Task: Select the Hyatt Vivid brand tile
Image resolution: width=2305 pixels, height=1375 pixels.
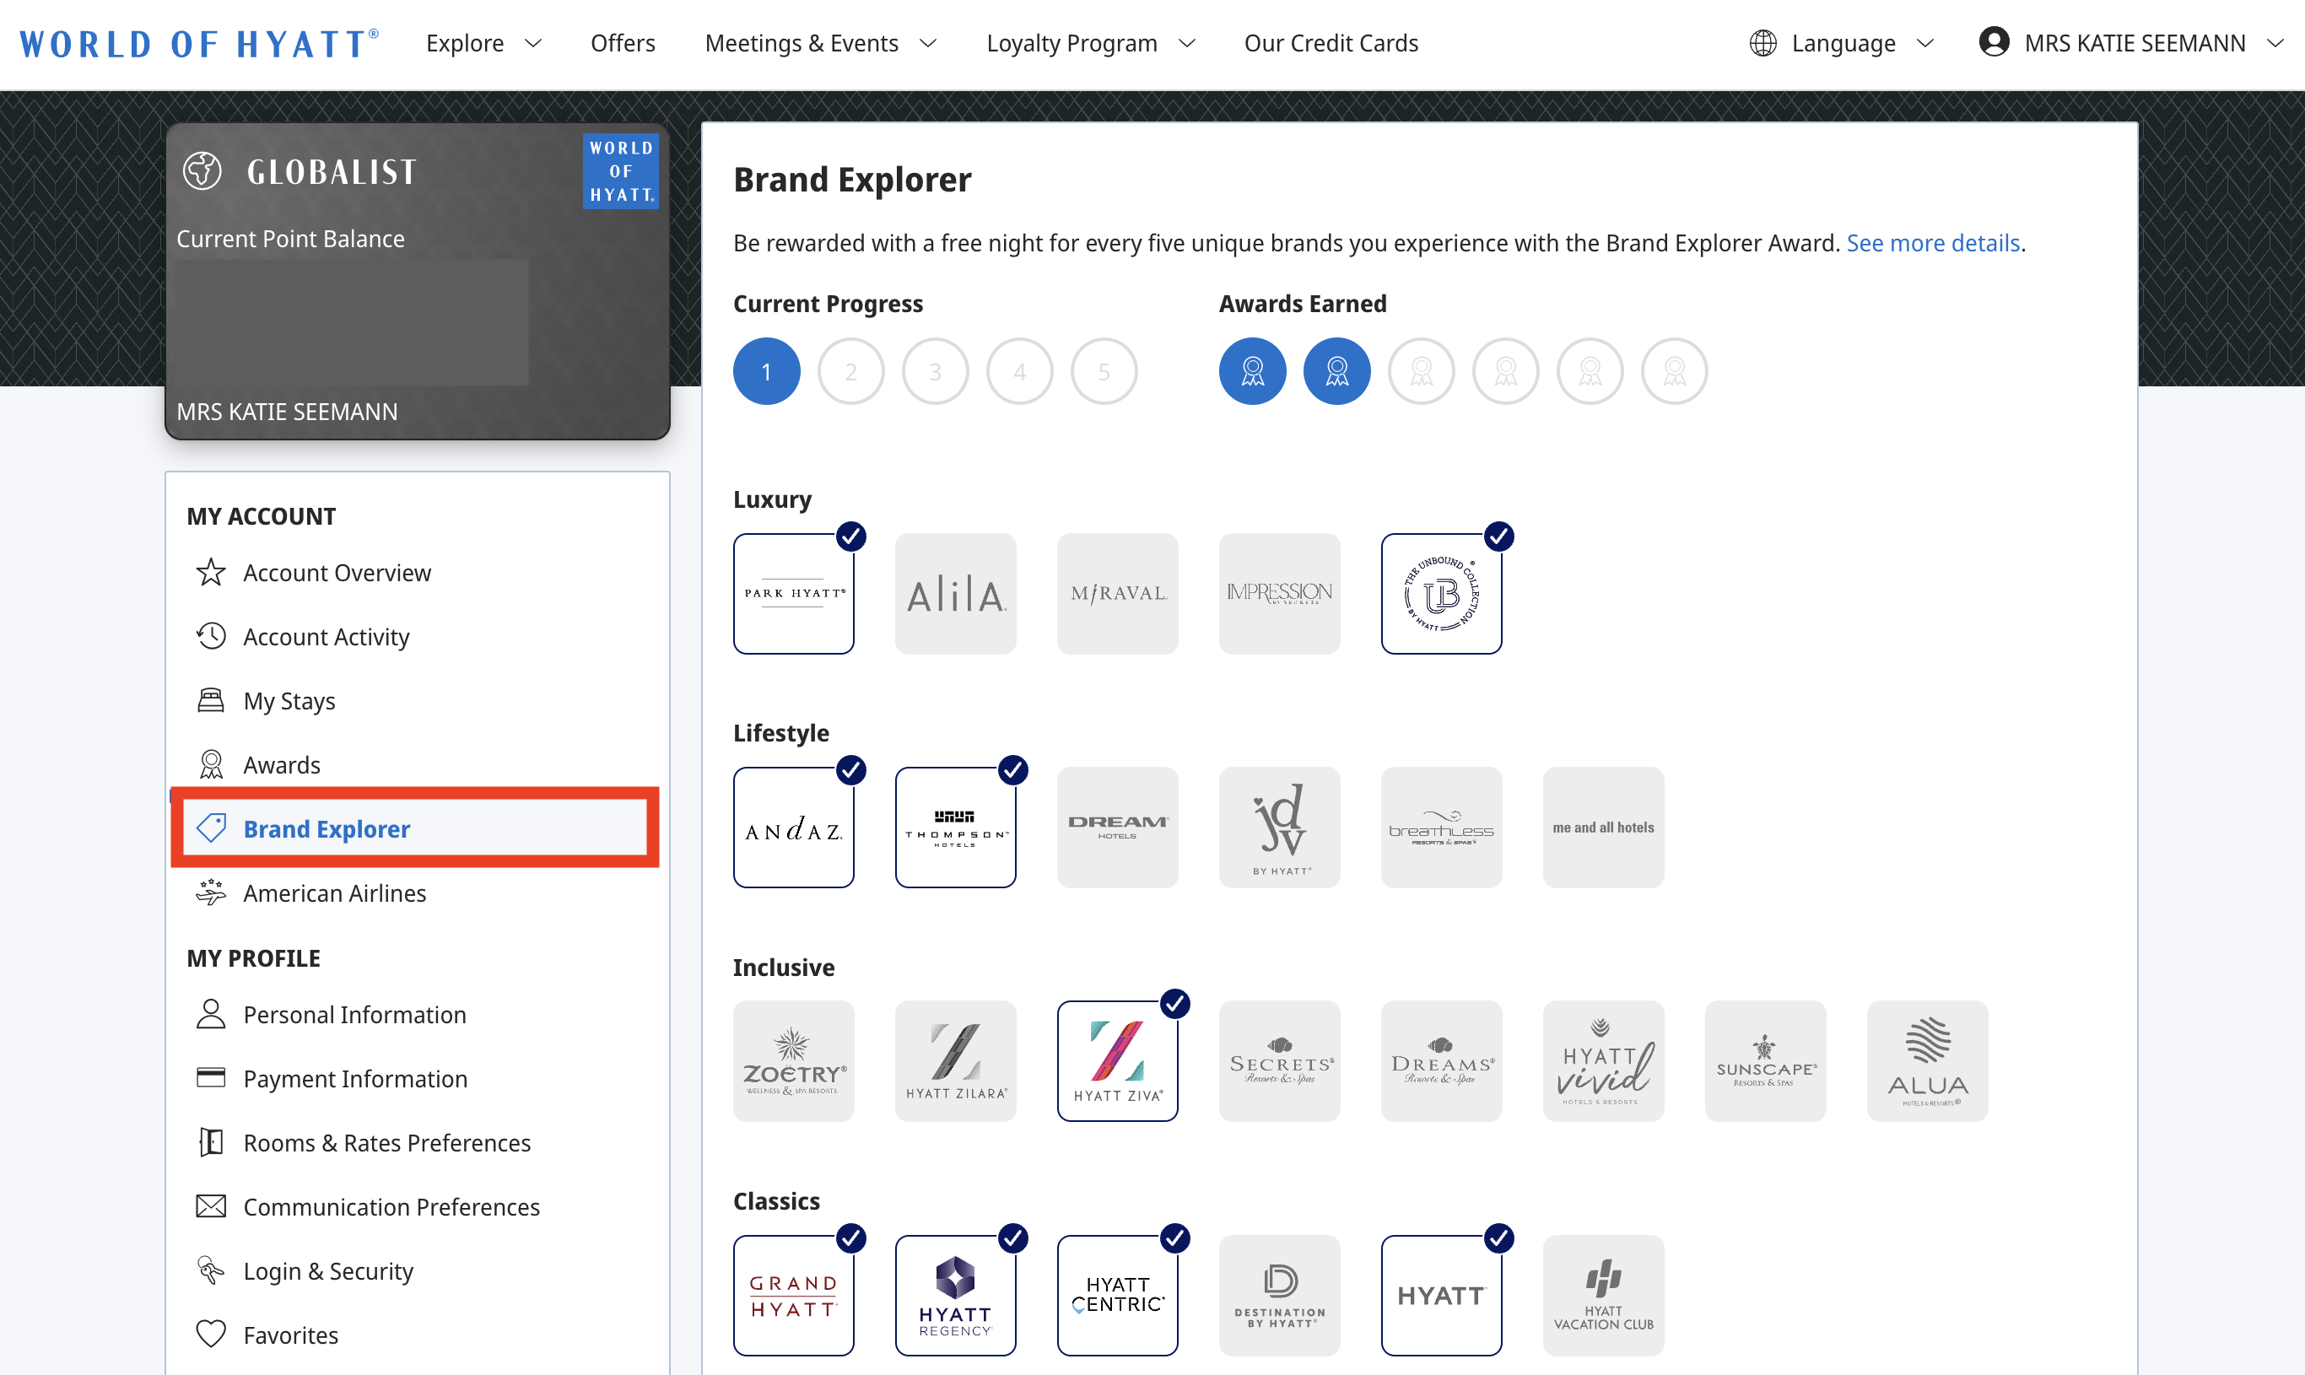Action: coord(1604,1061)
